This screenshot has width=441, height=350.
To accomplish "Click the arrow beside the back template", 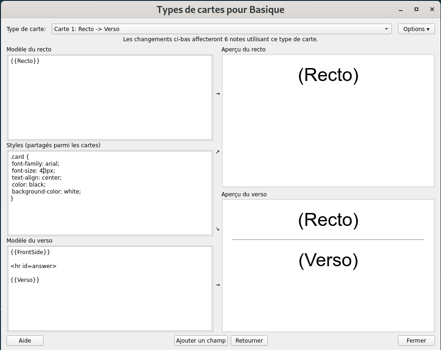I will click(x=218, y=285).
